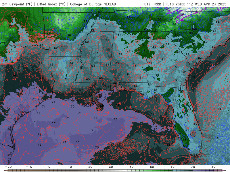The width and height of the screenshot is (230, 172).
Task: Click the '0' color scale label
Action: [x=49, y=167]
